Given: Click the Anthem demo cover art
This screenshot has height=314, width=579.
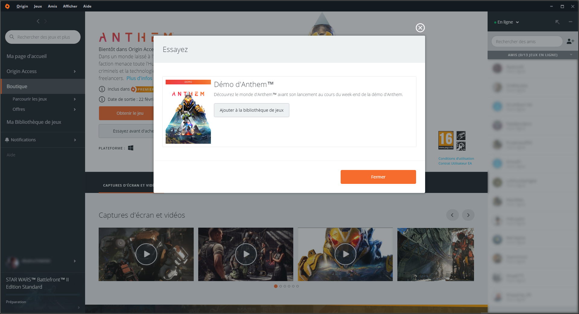Looking at the screenshot, I should (188, 112).
